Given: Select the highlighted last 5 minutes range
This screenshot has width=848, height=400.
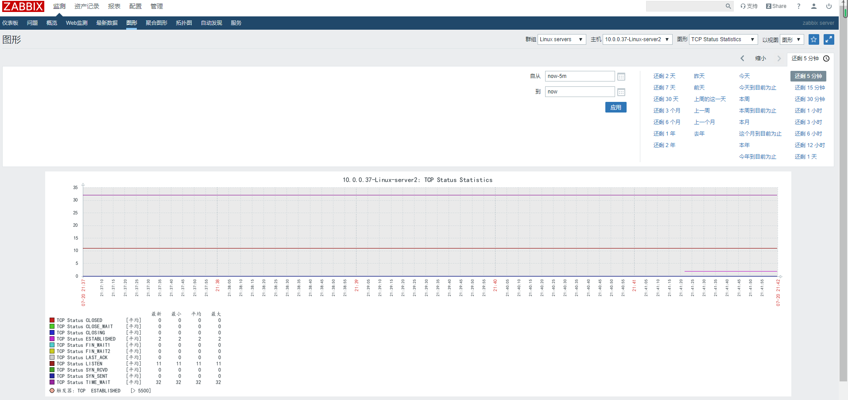Looking at the screenshot, I should 808,76.
